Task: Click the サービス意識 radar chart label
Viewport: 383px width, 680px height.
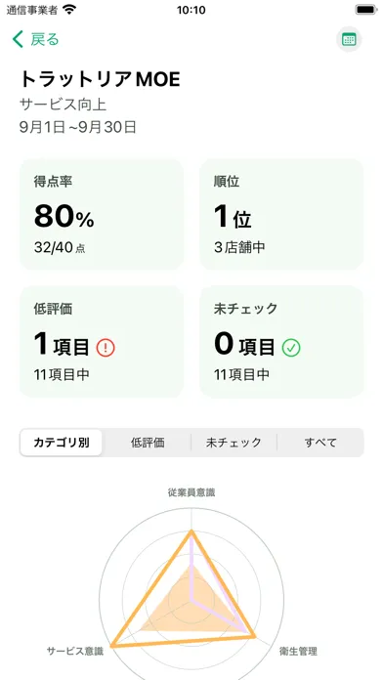Action: pos(74,651)
